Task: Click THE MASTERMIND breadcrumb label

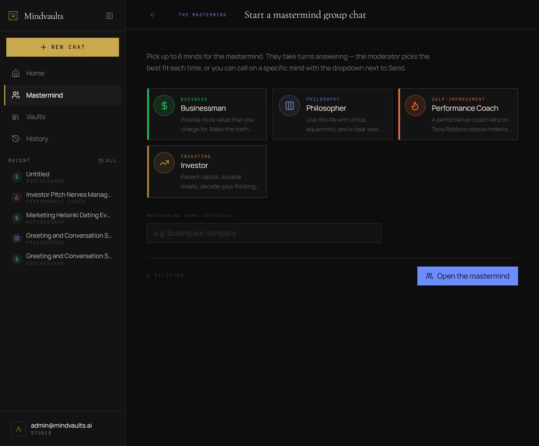Action: 202,15
